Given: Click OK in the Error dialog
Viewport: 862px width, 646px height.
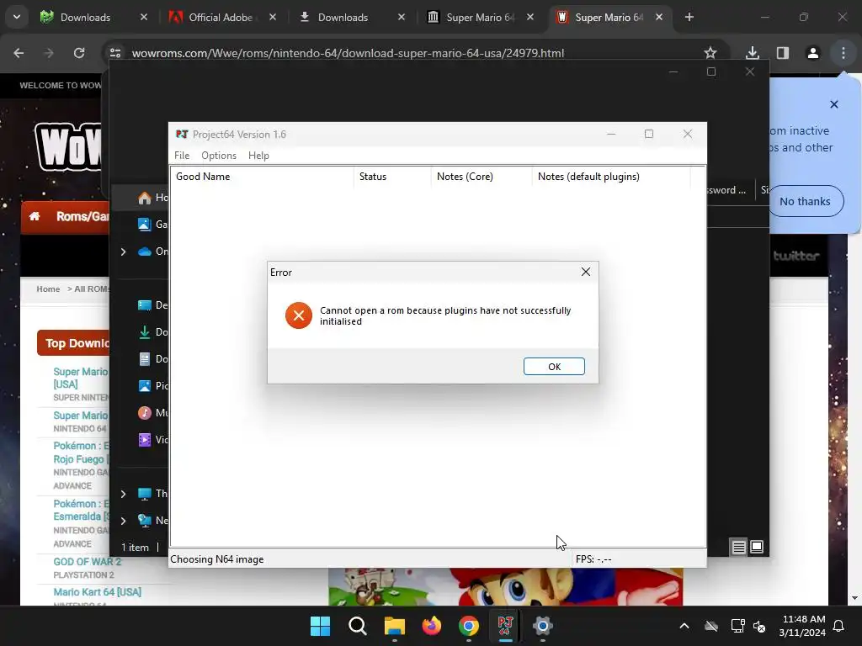Looking at the screenshot, I should pyautogui.click(x=554, y=367).
